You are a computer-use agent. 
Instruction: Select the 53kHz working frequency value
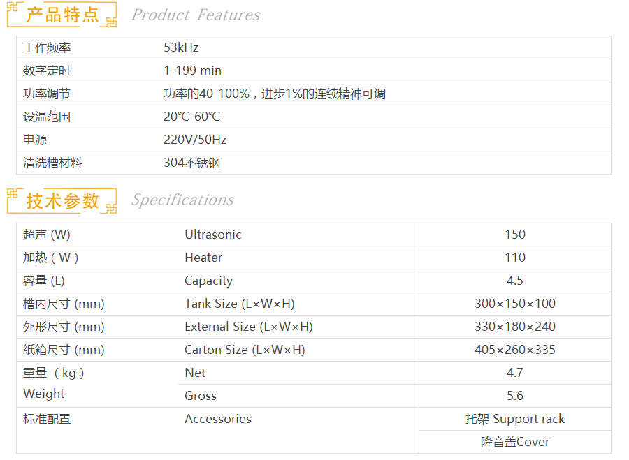click(181, 47)
